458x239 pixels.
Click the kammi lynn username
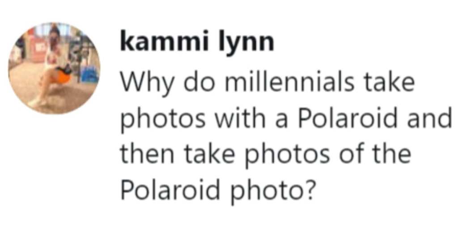point(197,42)
